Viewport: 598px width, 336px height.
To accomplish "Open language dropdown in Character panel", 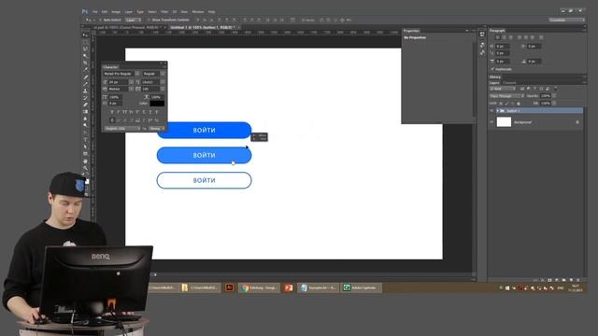I will [122, 129].
